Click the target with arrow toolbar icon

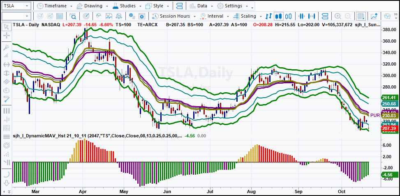(86, 16)
